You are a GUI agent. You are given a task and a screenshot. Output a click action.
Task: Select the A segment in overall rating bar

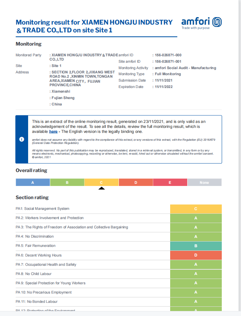tap(33, 182)
